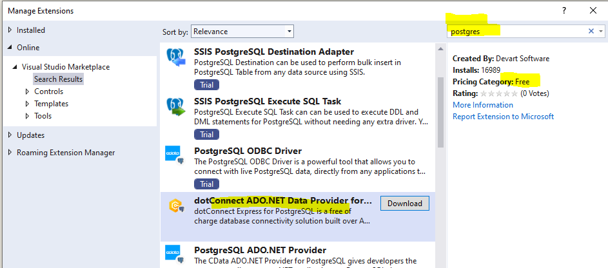The width and height of the screenshot is (608, 268).
Task: Select Visual Studio Marketplace tree item
Action: [66, 67]
